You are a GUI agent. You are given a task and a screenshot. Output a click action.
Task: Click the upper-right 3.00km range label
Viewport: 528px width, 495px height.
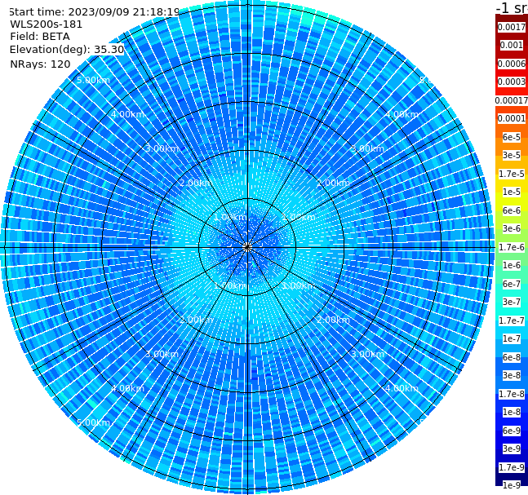click(367, 148)
